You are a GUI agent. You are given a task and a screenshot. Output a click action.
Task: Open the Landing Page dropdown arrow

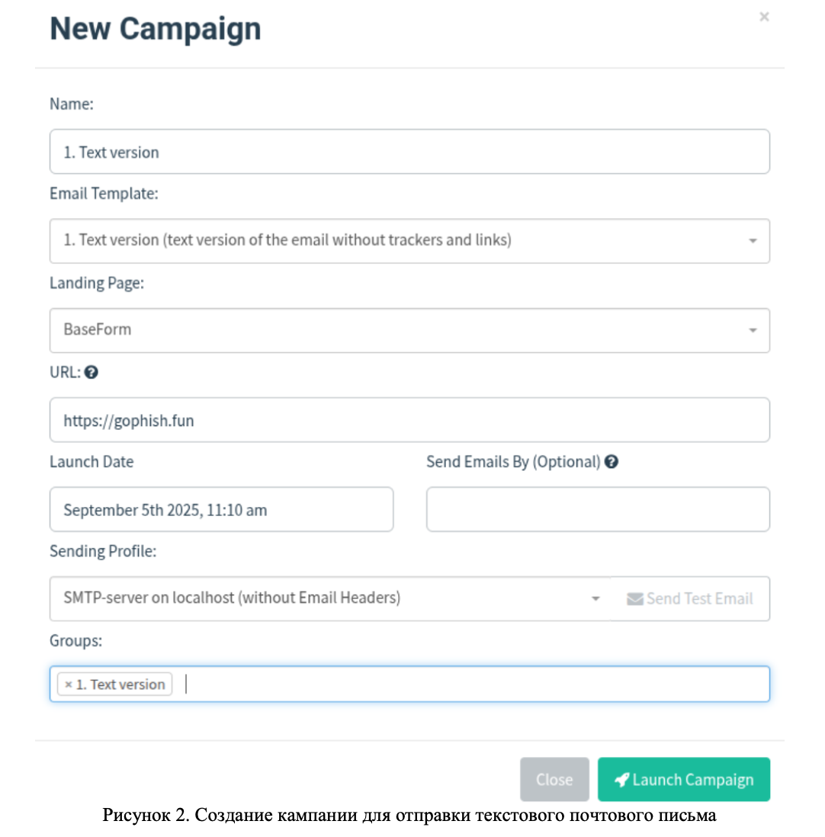(753, 330)
